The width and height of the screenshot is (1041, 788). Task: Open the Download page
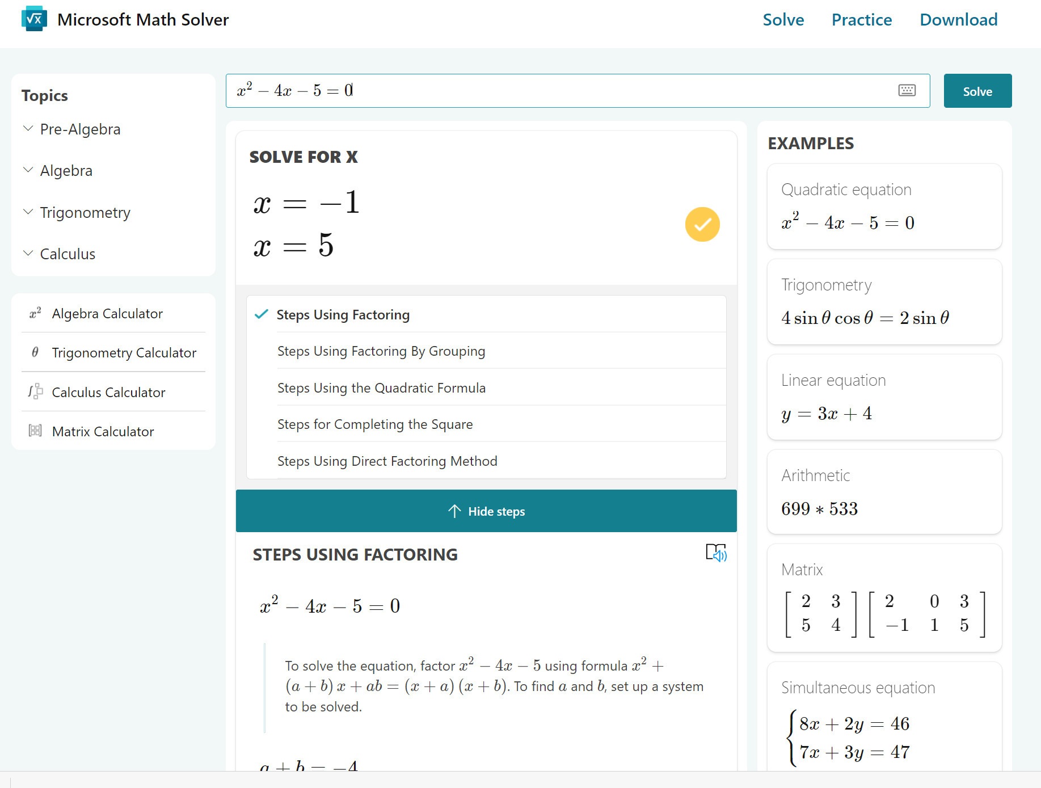coord(958,20)
